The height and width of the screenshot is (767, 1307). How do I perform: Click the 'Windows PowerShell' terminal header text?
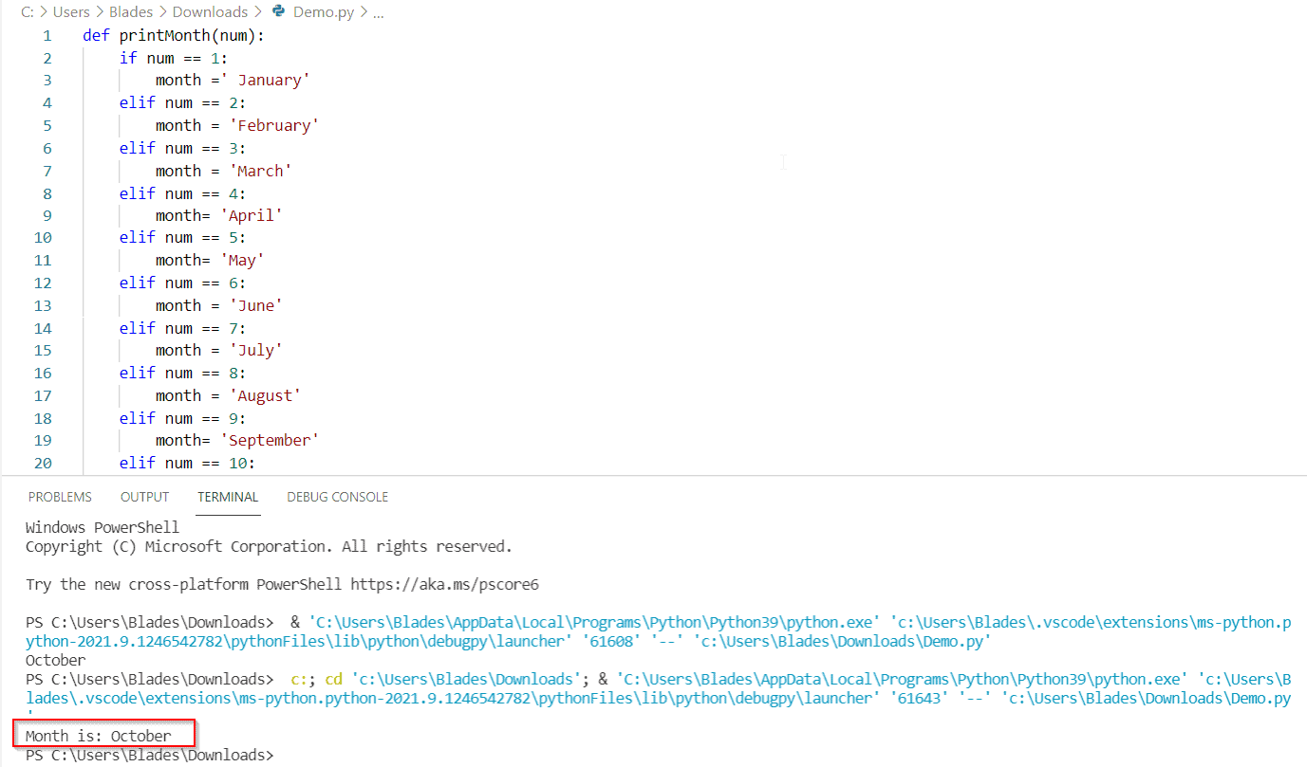click(x=103, y=528)
